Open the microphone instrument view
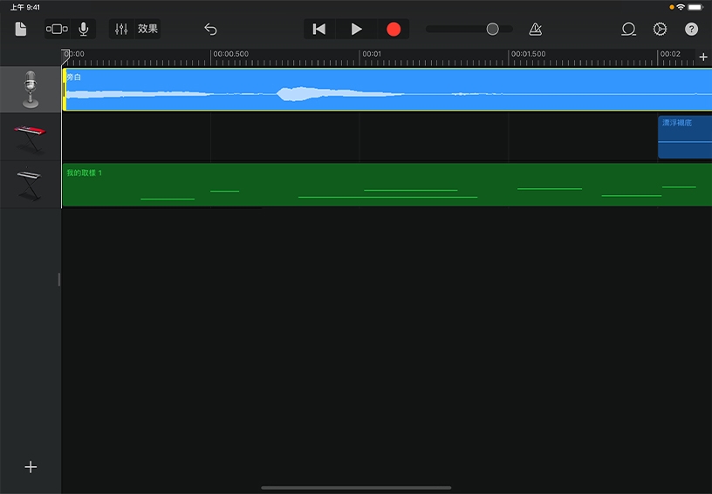Image resolution: width=712 pixels, height=494 pixels. pos(84,29)
